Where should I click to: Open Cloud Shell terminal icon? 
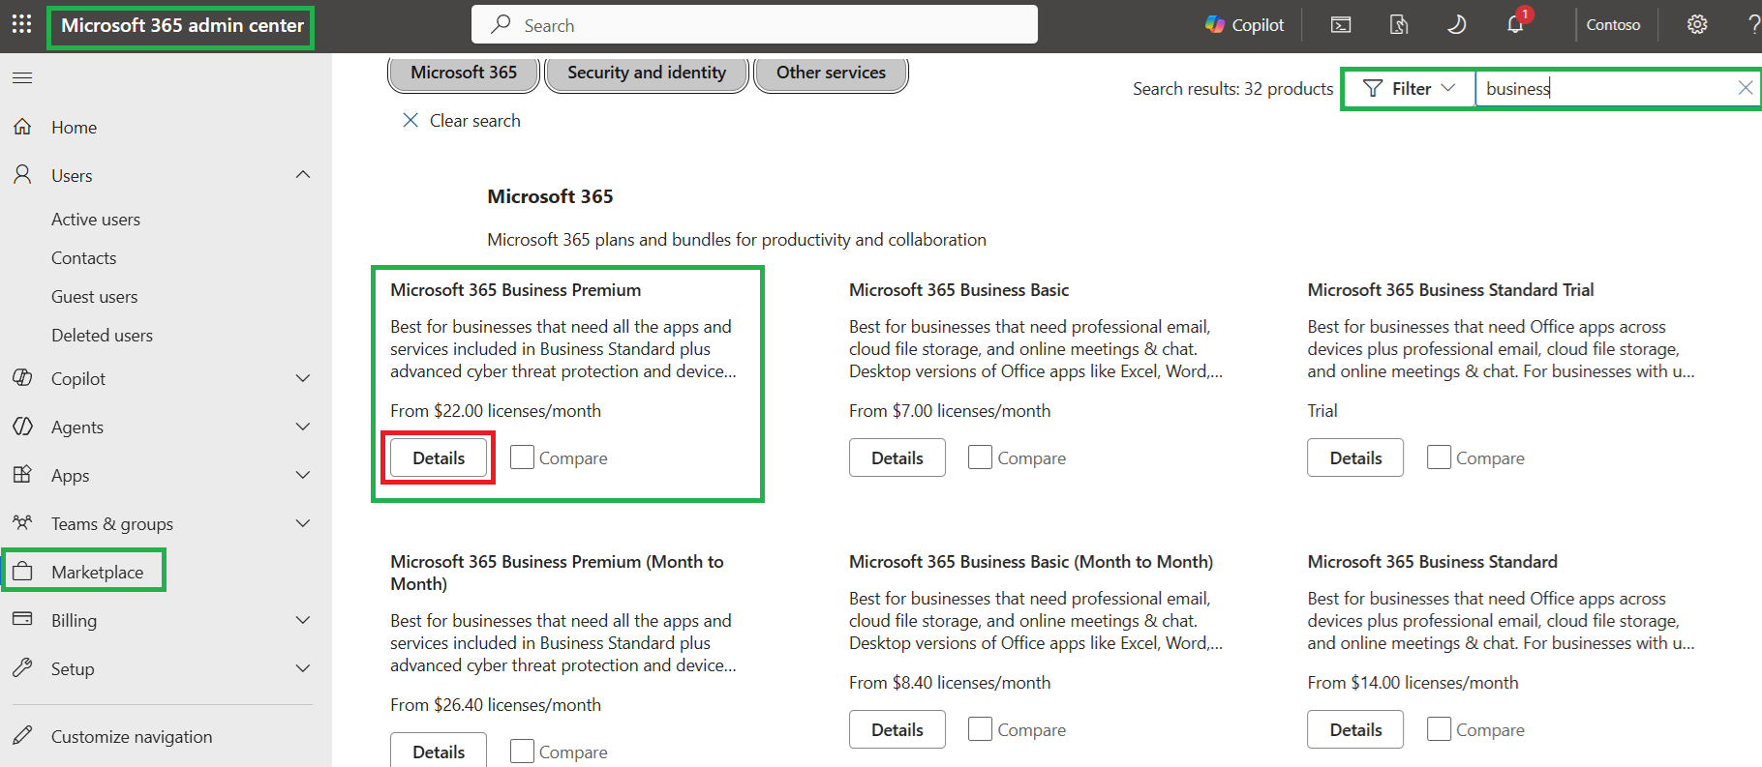1341,25
